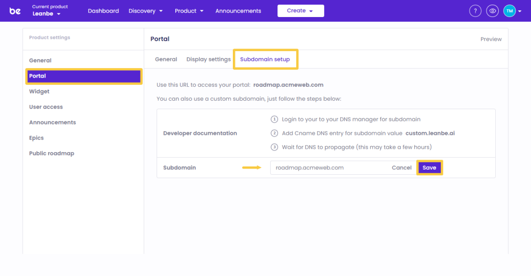This screenshot has height=276, width=531.
Task: Click the eye preview icon in header
Action: pos(493,11)
